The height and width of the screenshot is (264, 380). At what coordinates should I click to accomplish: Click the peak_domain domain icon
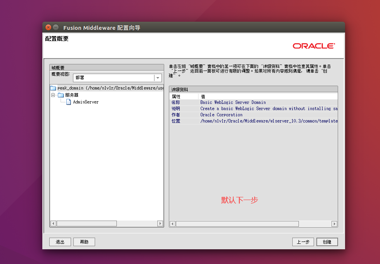(x=53, y=88)
